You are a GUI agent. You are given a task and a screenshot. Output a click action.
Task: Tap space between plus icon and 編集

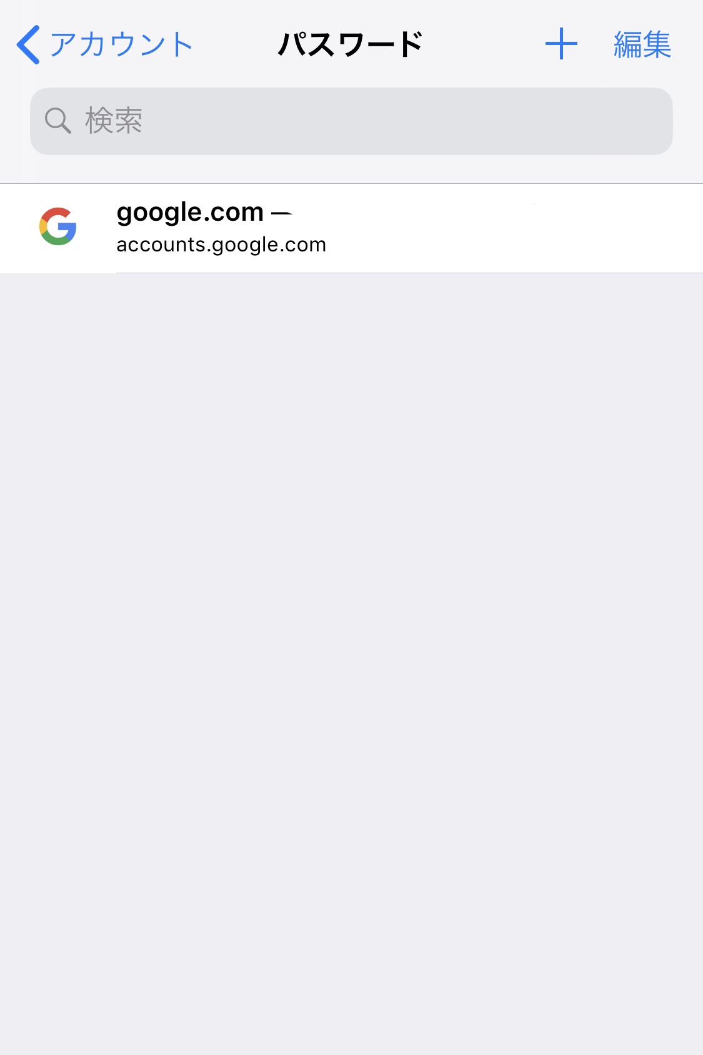point(596,44)
